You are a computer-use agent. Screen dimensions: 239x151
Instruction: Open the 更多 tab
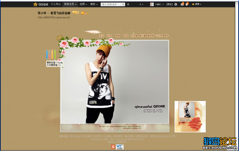pyautogui.click(x=166, y=36)
